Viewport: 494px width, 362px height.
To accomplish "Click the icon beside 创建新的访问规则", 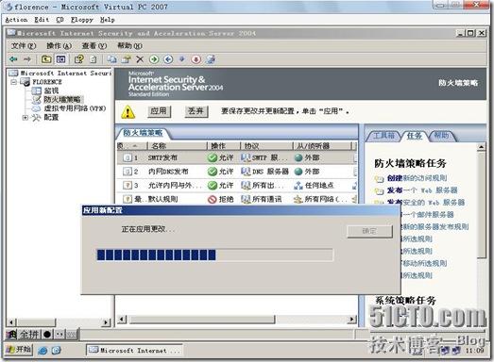I will 379,179.
